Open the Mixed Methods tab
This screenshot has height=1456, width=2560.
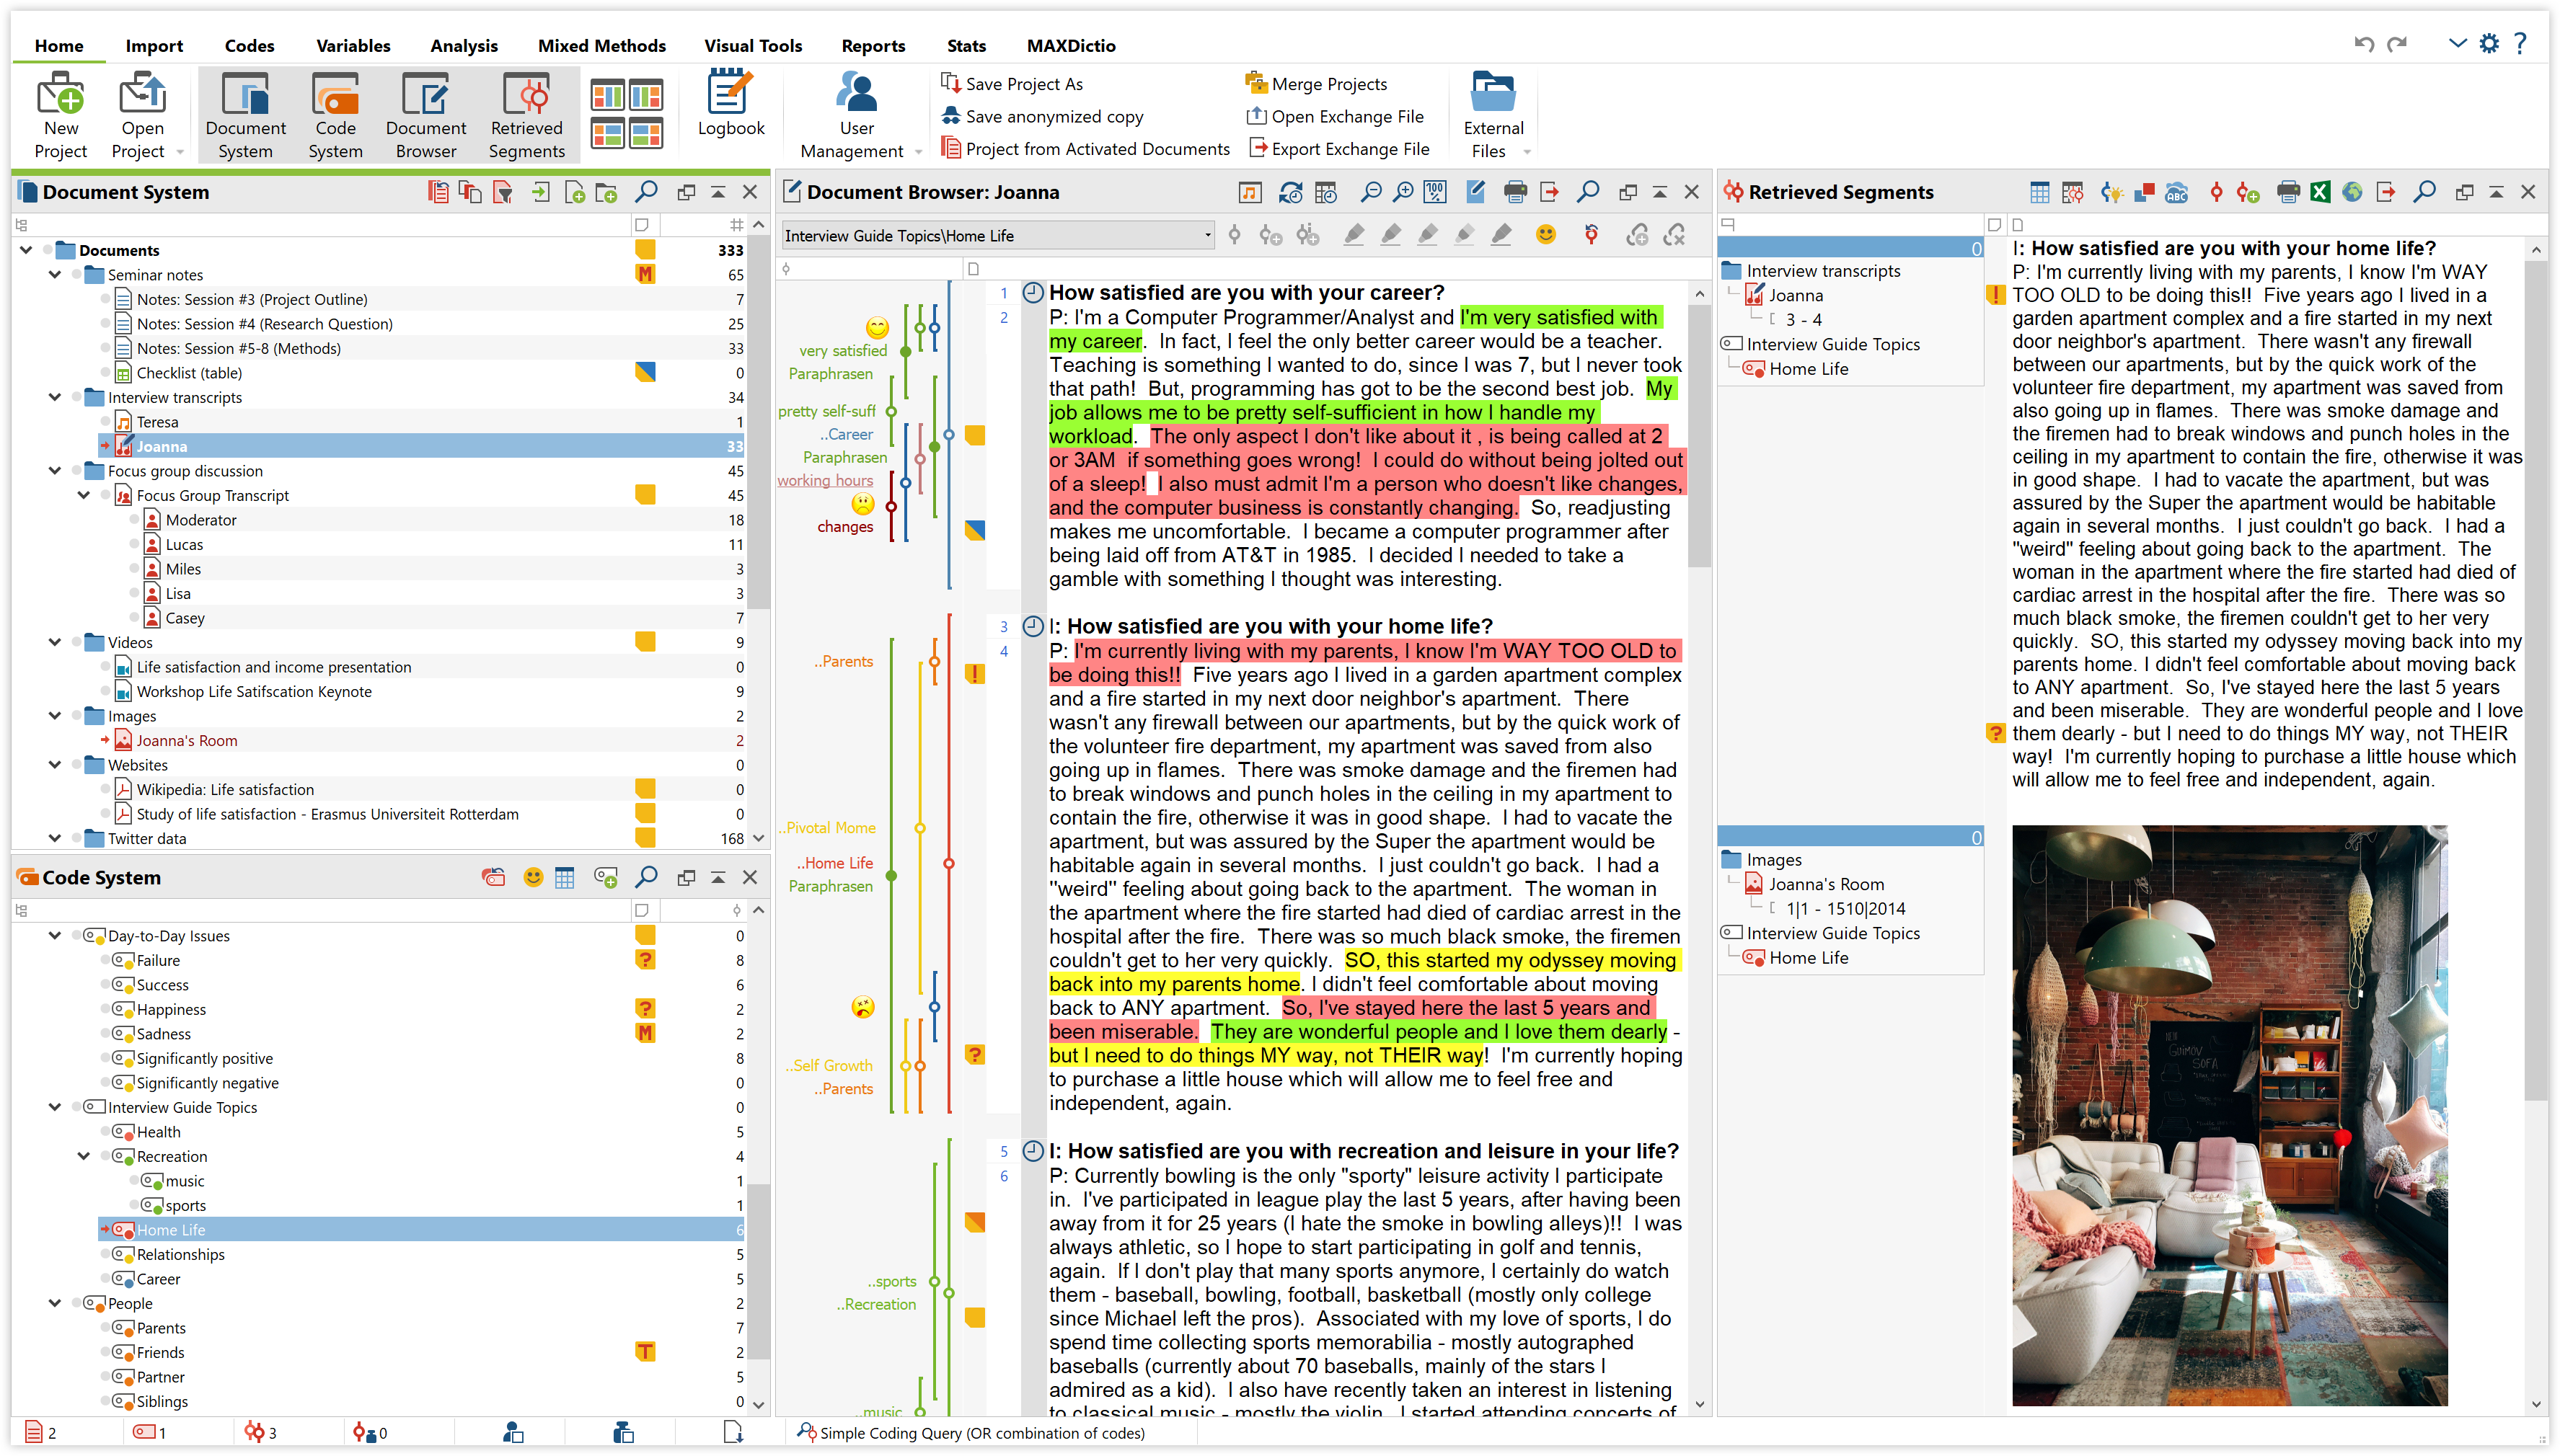(x=601, y=45)
